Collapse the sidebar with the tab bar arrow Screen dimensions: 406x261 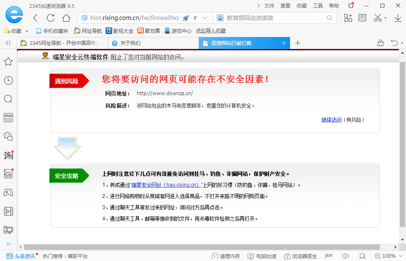8,43
